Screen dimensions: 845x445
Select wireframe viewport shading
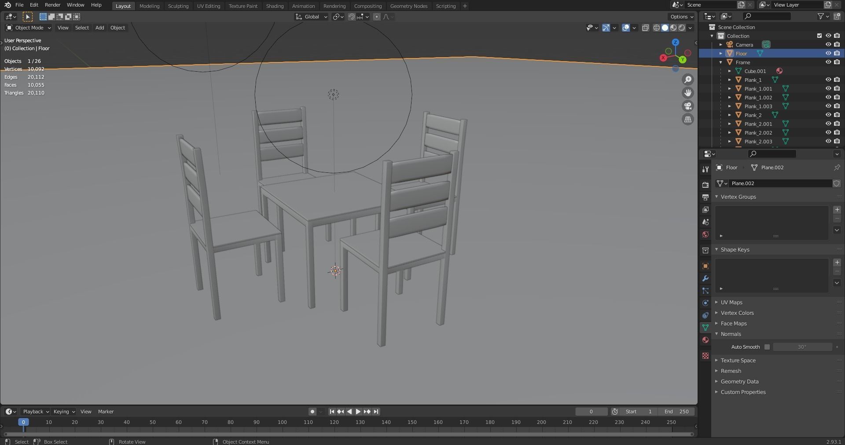pyautogui.click(x=657, y=28)
